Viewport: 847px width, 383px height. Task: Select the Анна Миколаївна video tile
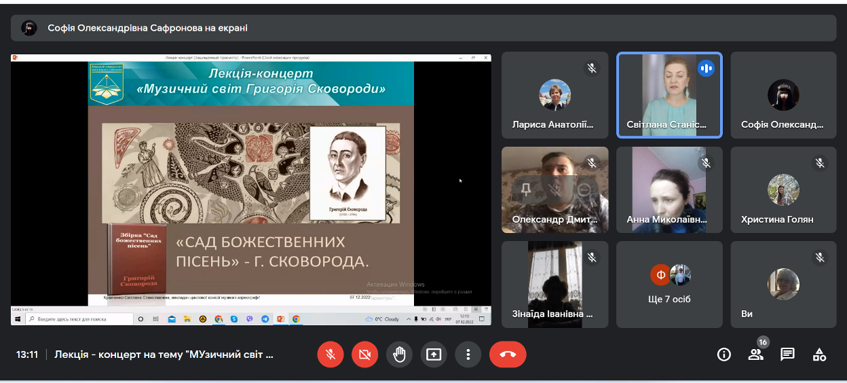(x=669, y=189)
